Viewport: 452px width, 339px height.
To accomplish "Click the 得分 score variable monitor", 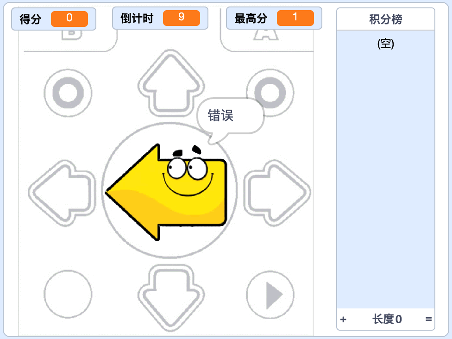I will pyautogui.click(x=54, y=19).
